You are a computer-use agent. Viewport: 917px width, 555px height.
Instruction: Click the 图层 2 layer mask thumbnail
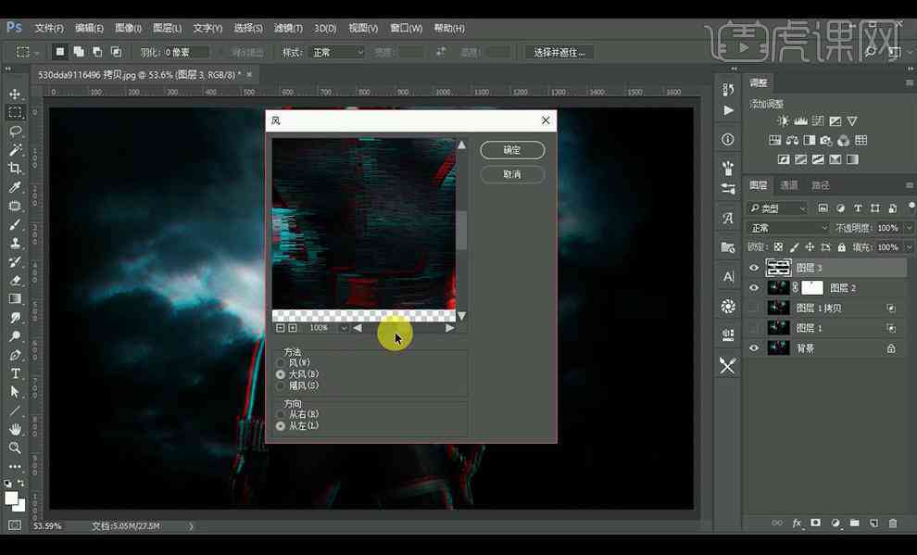click(x=811, y=288)
